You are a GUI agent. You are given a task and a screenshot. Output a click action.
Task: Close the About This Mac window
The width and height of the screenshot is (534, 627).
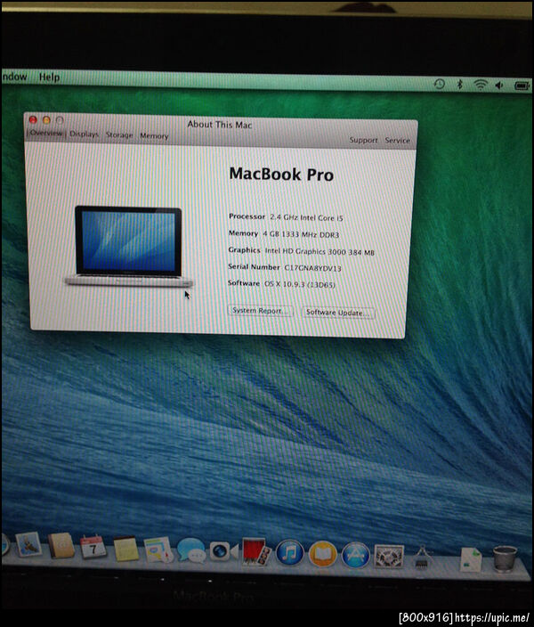(x=33, y=119)
